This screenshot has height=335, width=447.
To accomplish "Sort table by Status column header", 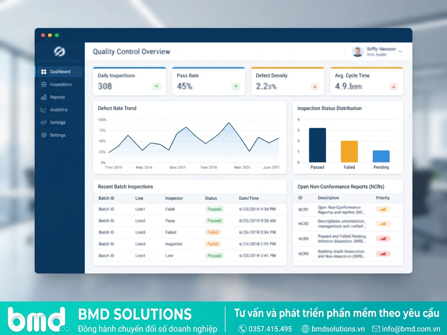I will [211, 198].
